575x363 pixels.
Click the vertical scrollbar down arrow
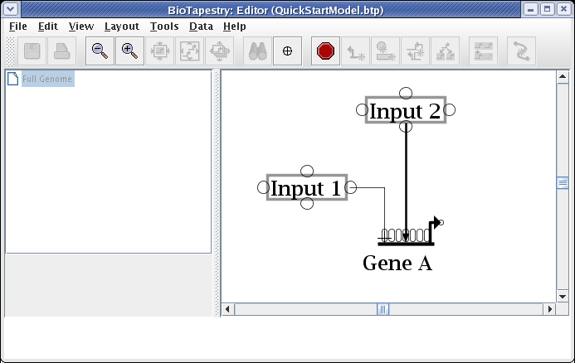[x=562, y=296]
